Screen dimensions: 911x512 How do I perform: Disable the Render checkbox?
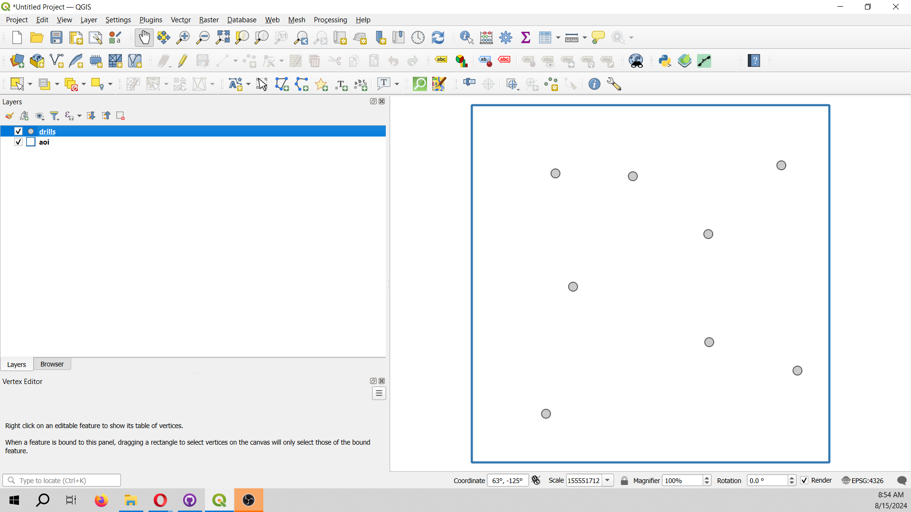pos(804,480)
